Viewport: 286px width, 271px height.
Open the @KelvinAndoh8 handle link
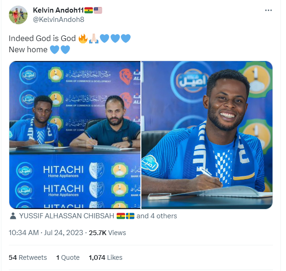[x=58, y=20]
